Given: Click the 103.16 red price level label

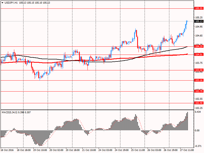Looking at the screenshot, I should click(199, 80).
